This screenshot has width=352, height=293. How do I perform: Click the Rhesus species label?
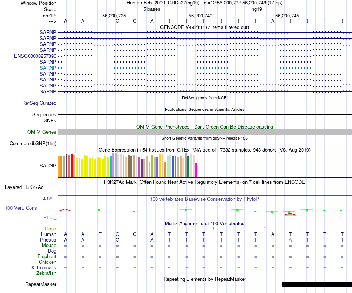click(48, 240)
